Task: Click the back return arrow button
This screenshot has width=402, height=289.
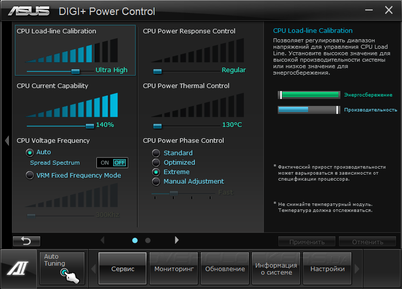Action: [26, 241]
